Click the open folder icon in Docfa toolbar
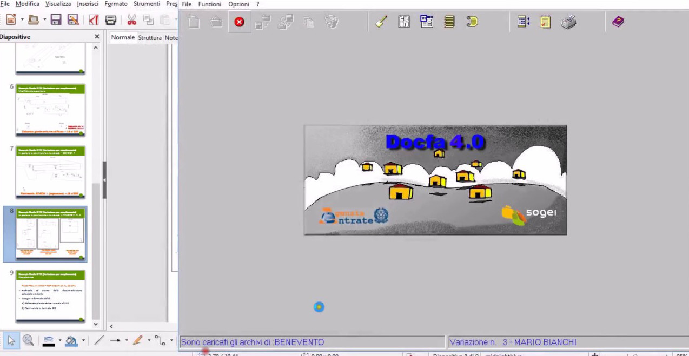Viewport: 689px width, 356px height. 216,22
